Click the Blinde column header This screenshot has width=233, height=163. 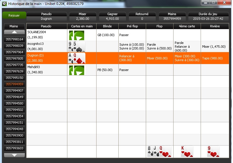pos(107,26)
